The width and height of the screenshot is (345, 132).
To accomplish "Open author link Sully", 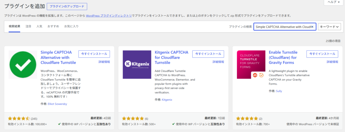I will coord(279,91).
